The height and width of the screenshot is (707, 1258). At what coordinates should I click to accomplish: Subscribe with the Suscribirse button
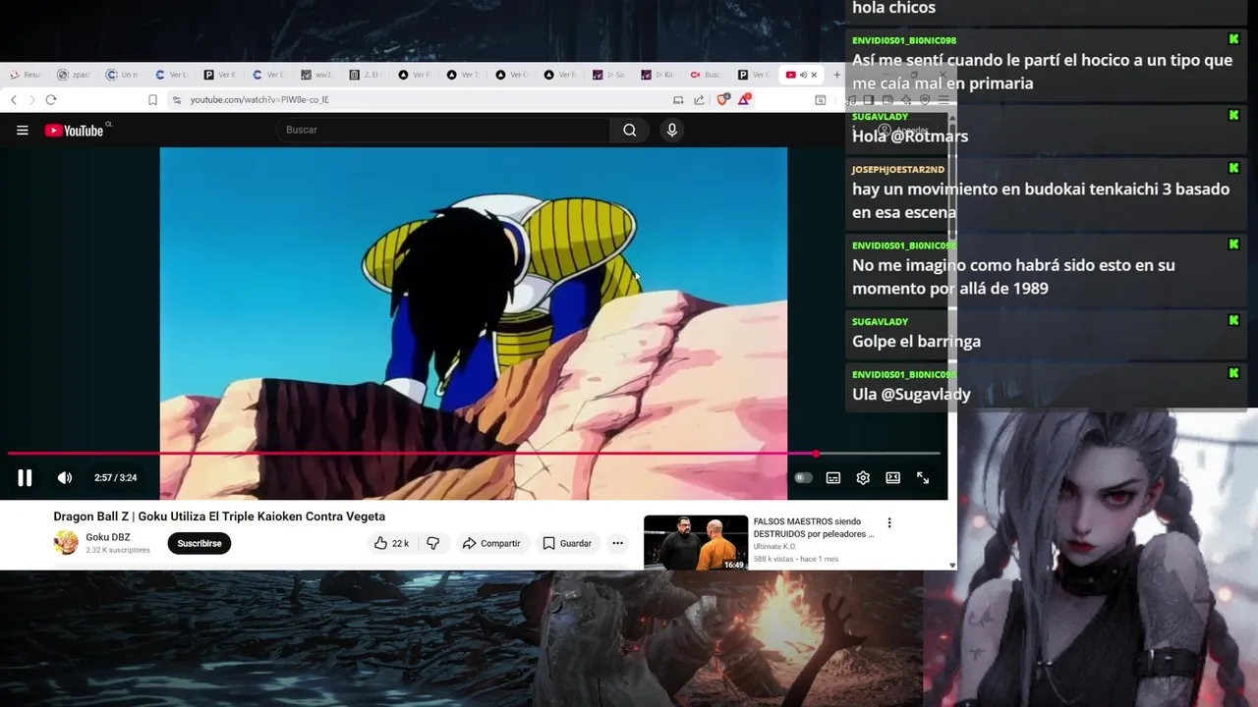tap(200, 543)
